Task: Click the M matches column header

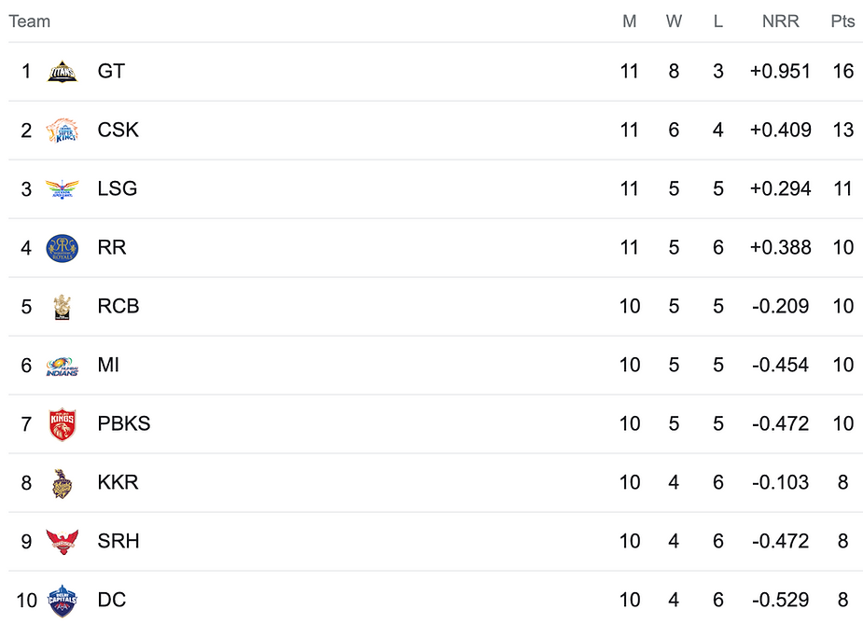Action: click(630, 21)
